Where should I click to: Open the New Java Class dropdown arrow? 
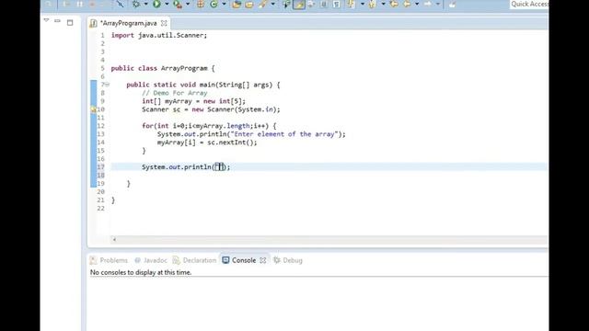[224, 4]
